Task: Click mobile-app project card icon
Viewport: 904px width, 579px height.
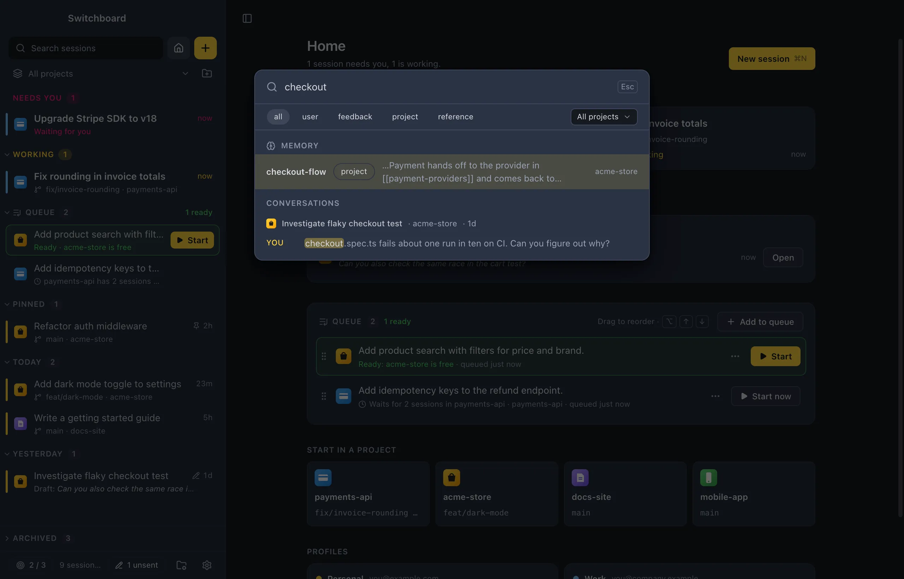Action: 708,477
